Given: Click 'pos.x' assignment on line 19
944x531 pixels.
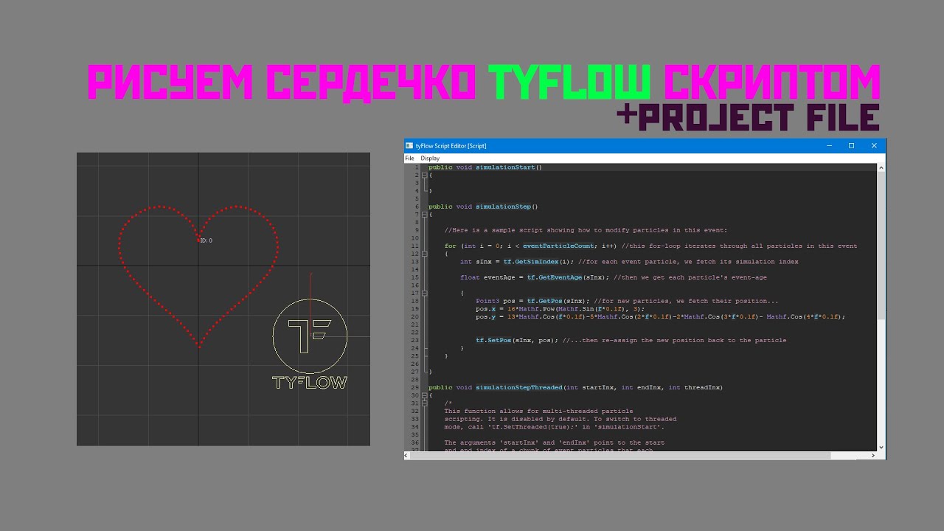Looking at the screenshot, I should tap(485, 309).
